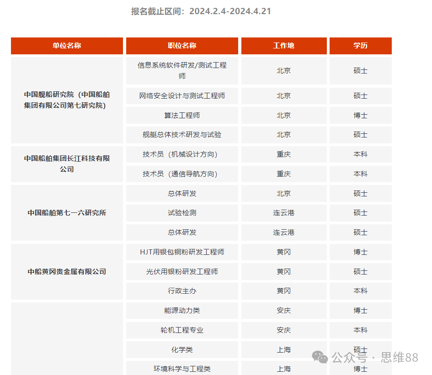
Task: Click 安庆 in the 轮机工程专业 row
Action: (x=284, y=330)
